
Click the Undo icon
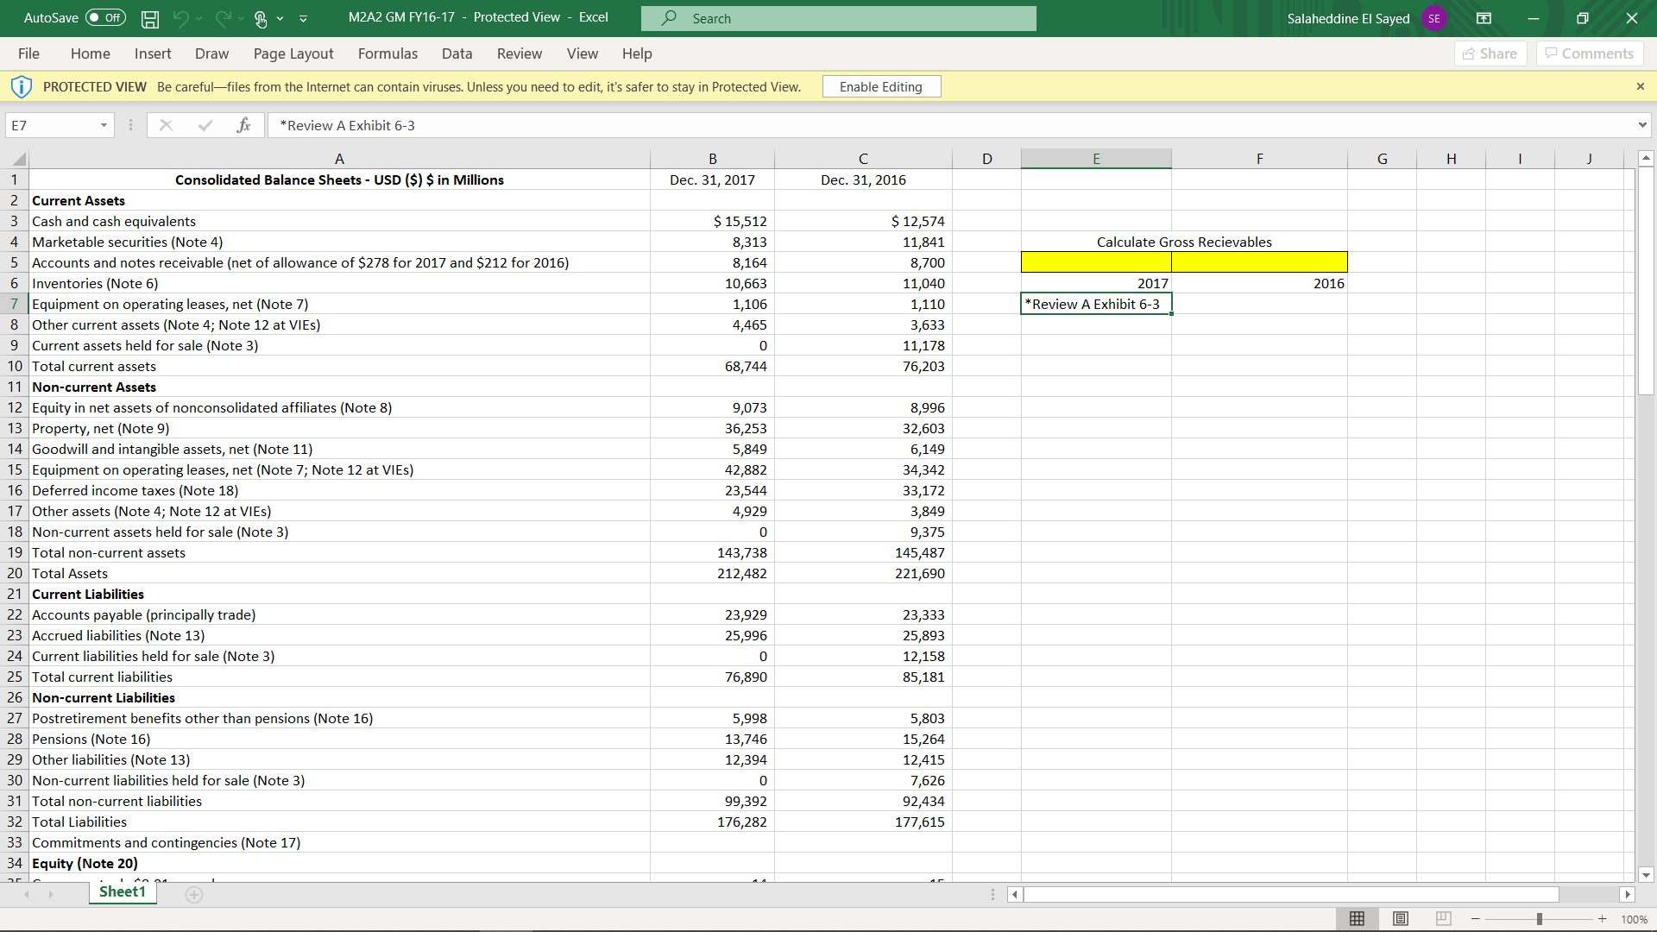tap(182, 18)
